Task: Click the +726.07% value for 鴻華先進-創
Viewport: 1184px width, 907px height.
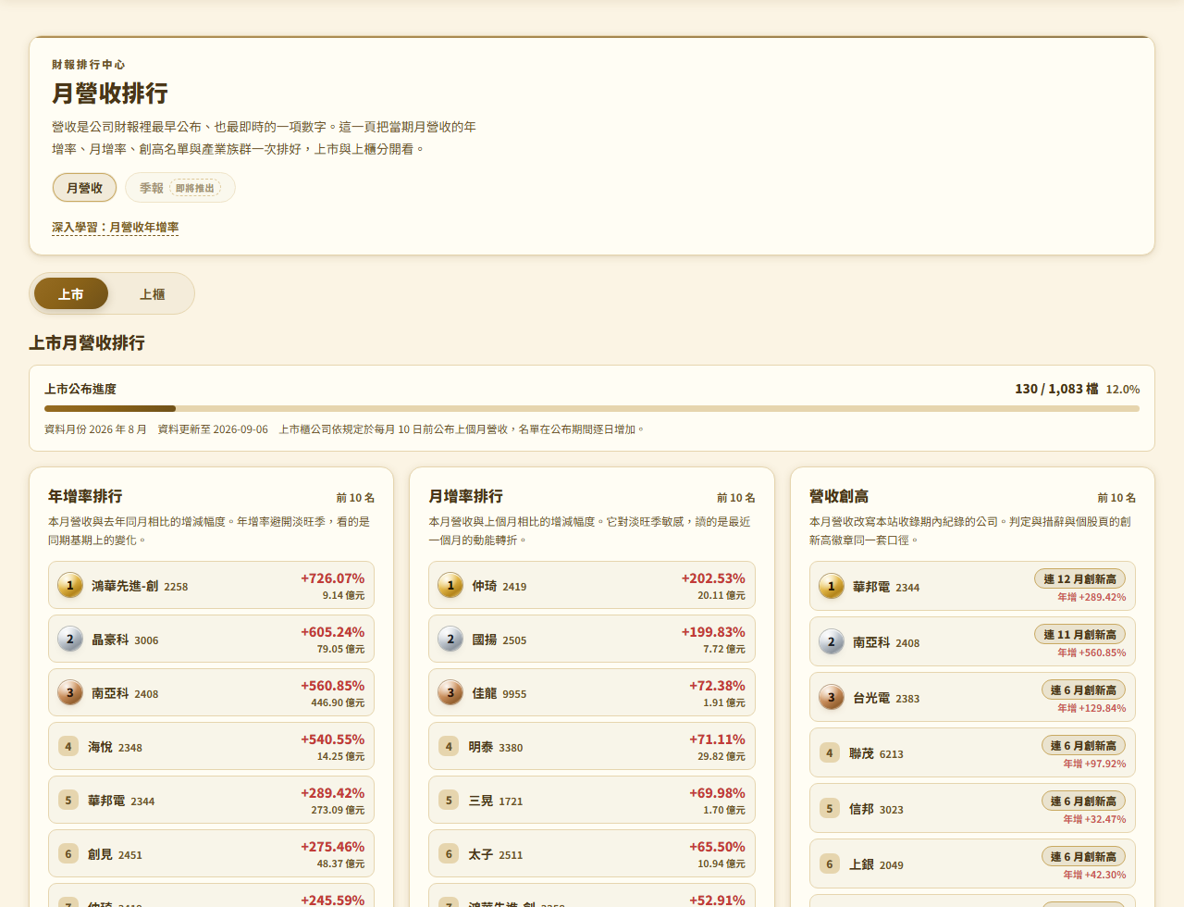Action: coord(332,578)
